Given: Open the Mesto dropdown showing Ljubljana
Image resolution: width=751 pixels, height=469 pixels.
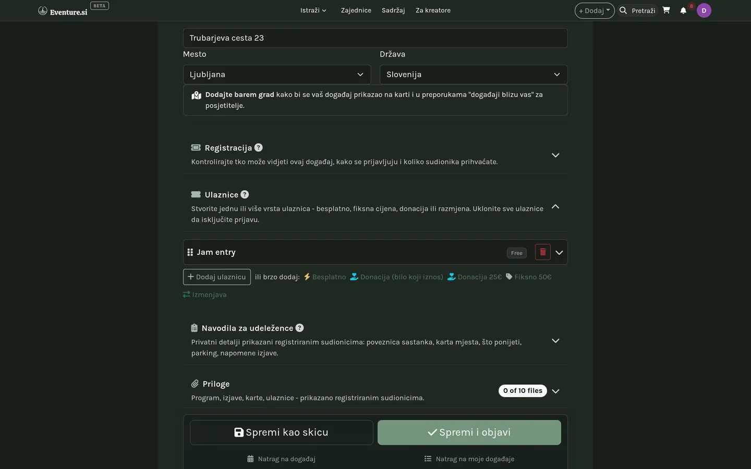Looking at the screenshot, I should pyautogui.click(x=277, y=75).
